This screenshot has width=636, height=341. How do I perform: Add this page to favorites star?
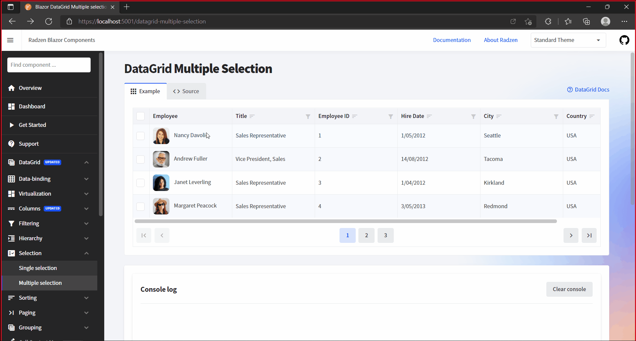[x=528, y=21]
